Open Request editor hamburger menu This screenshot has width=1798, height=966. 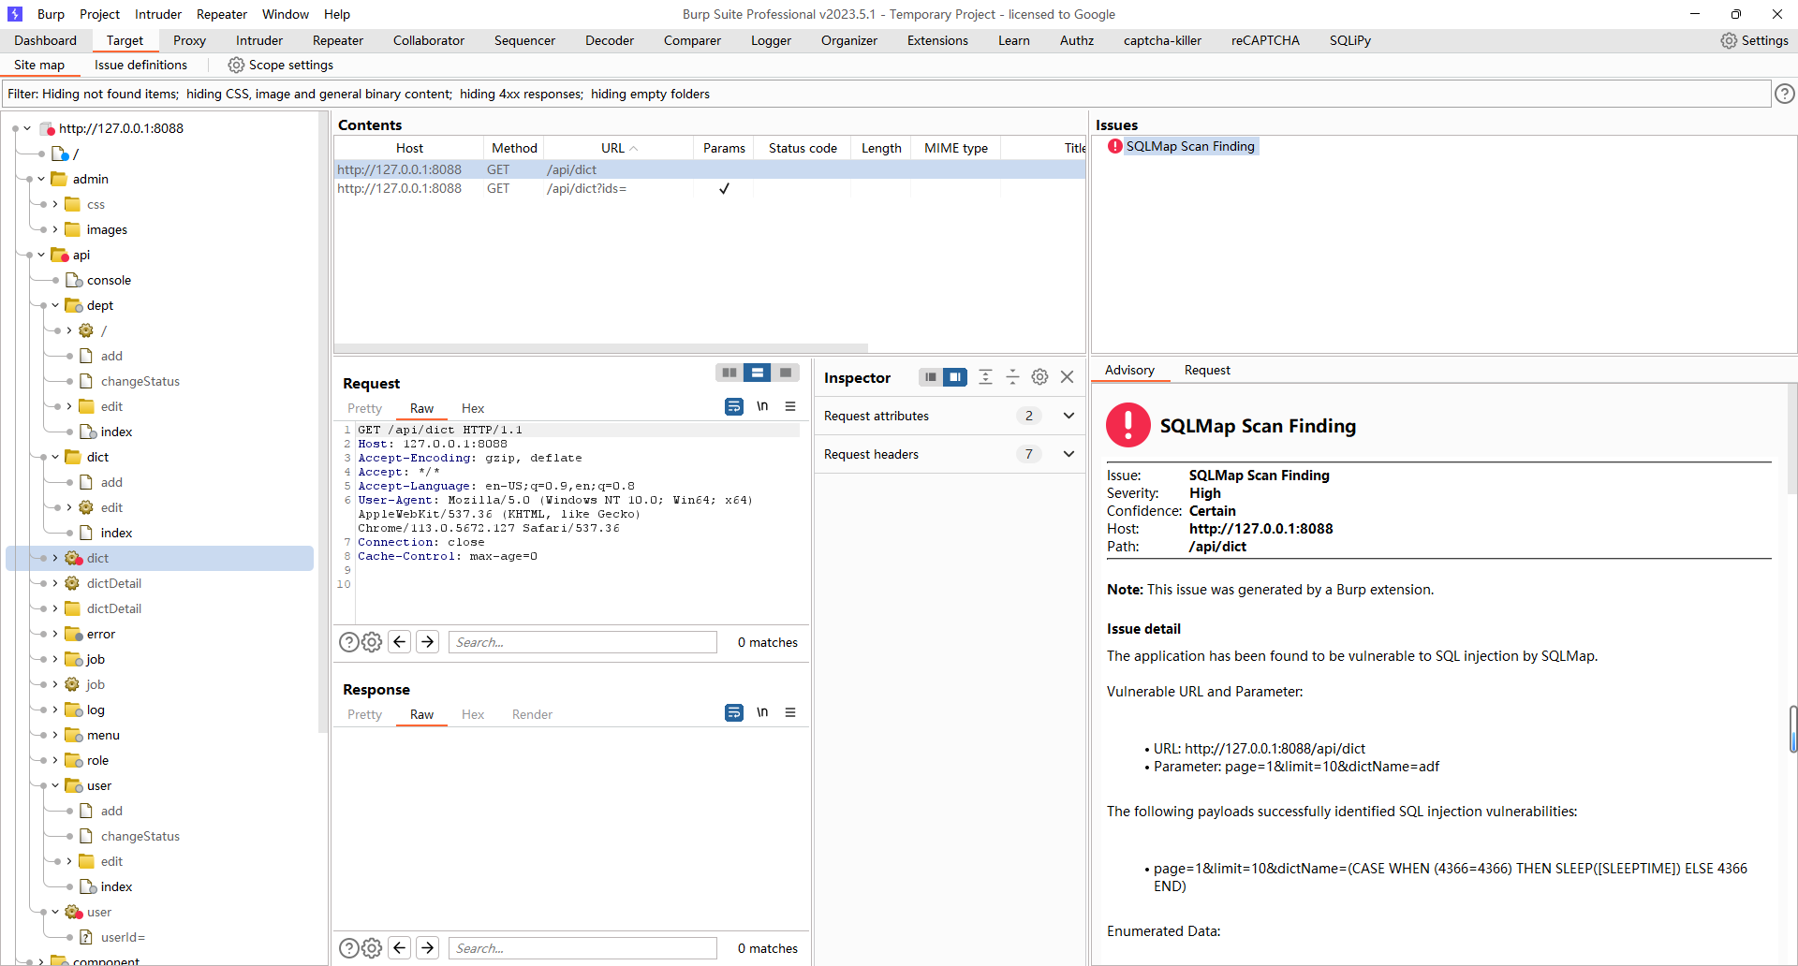(790, 406)
